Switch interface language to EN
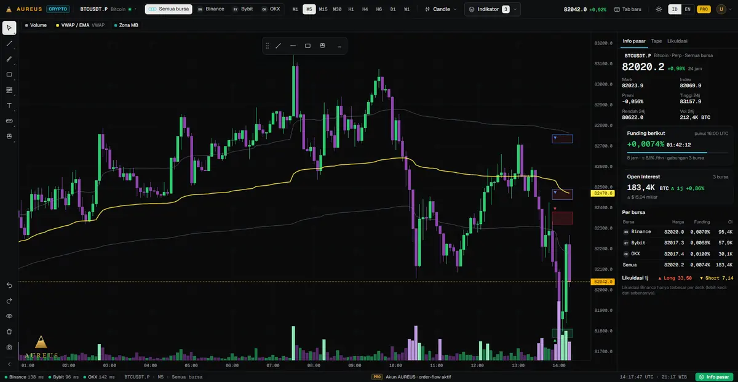The width and height of the screenshot is (738, 382). pyautogui.click(x=688, y=9)
